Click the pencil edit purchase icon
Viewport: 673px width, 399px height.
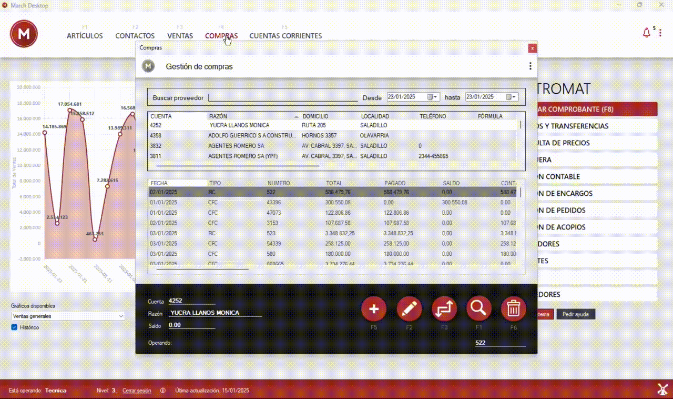409,309
